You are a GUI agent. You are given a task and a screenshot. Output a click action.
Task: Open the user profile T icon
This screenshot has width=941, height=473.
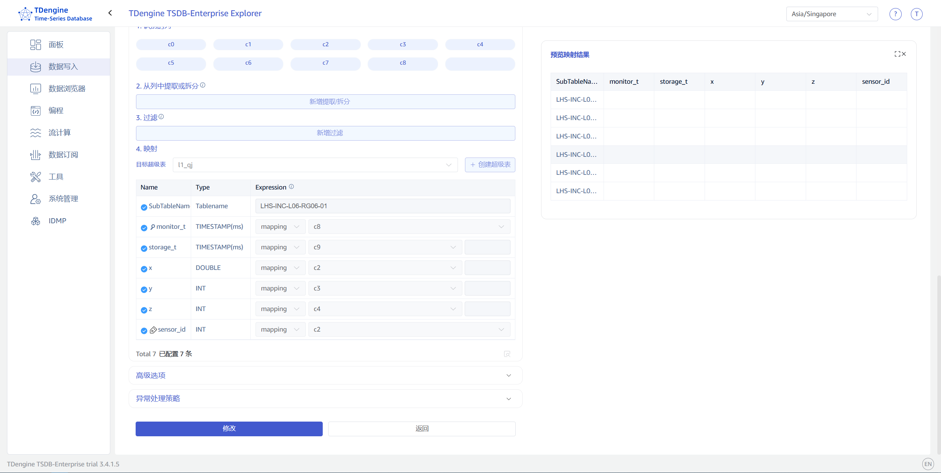coord(916,14)
